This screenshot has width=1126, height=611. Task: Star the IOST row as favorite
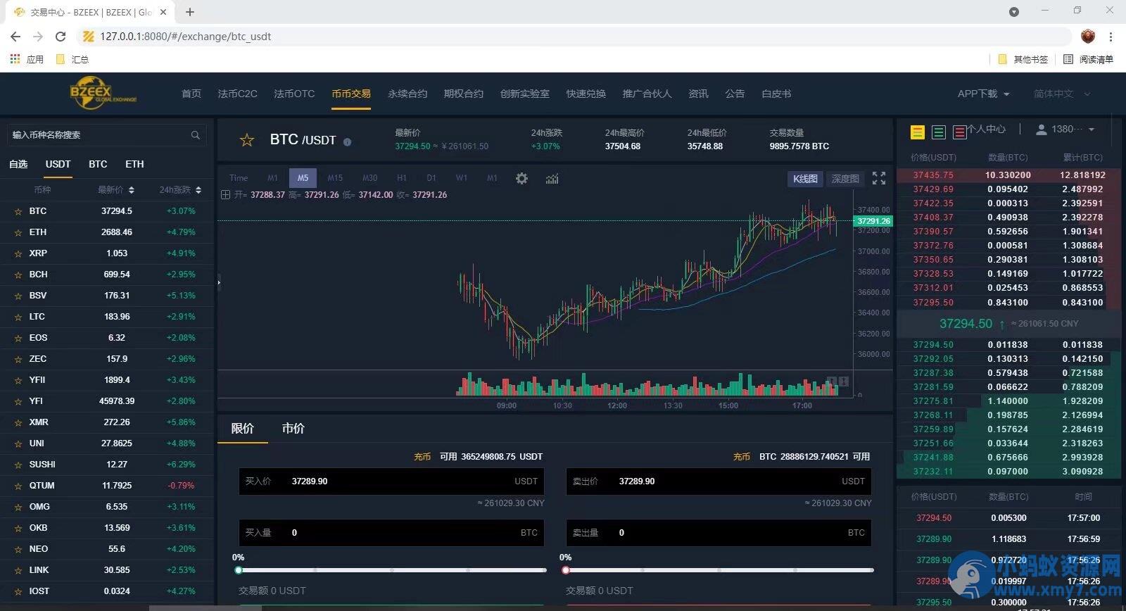pos(18,591)
